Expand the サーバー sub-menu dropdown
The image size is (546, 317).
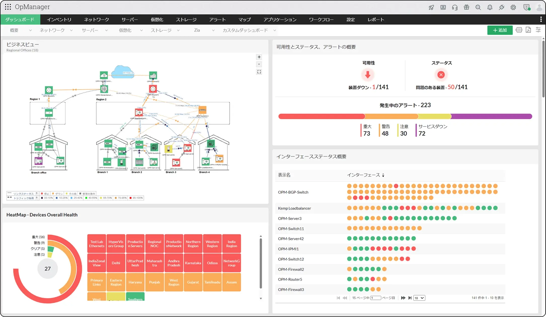[x=106, y=30]
